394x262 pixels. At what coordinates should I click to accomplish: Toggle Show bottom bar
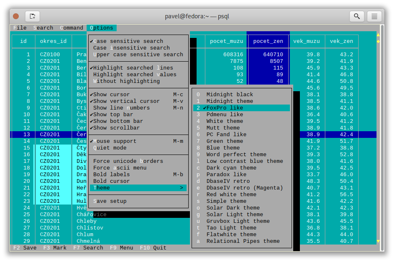point(138,121)
